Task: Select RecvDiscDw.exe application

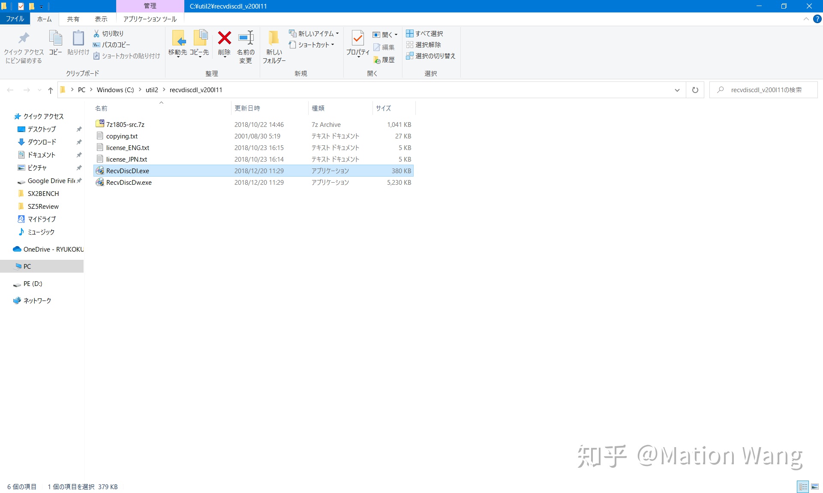Action: (253, 182)
